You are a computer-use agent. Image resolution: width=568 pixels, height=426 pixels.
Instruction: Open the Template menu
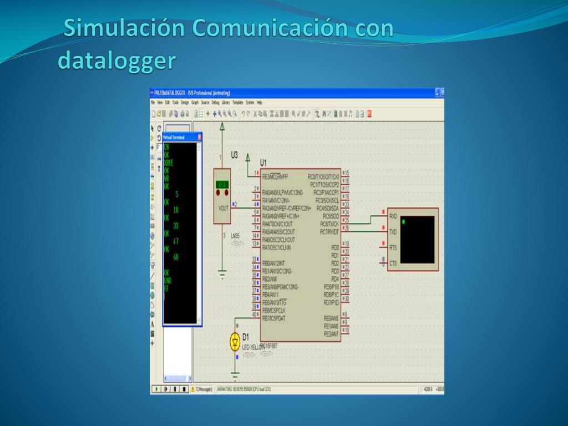click(x=237, y=103)
